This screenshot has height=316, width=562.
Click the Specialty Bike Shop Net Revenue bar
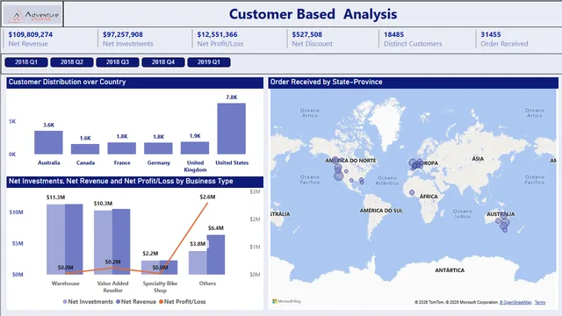click(169, 267)
